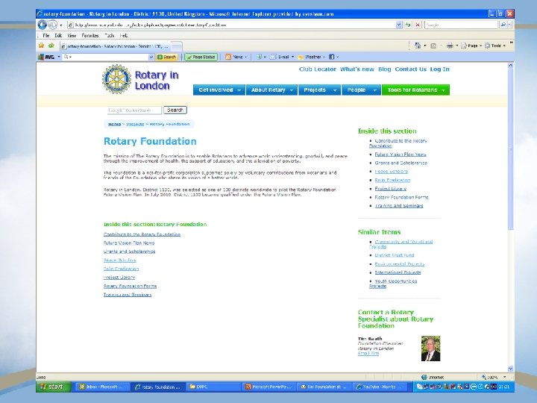Click the Feeds icon in the command bar
The width and height of the screenshot is (537, 403).
tap(433, 46)
